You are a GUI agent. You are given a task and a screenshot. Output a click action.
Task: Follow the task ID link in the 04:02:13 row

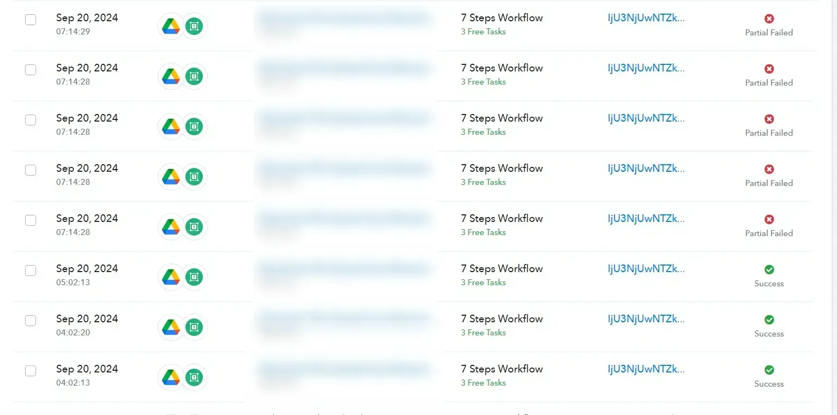tap(646, 369)
